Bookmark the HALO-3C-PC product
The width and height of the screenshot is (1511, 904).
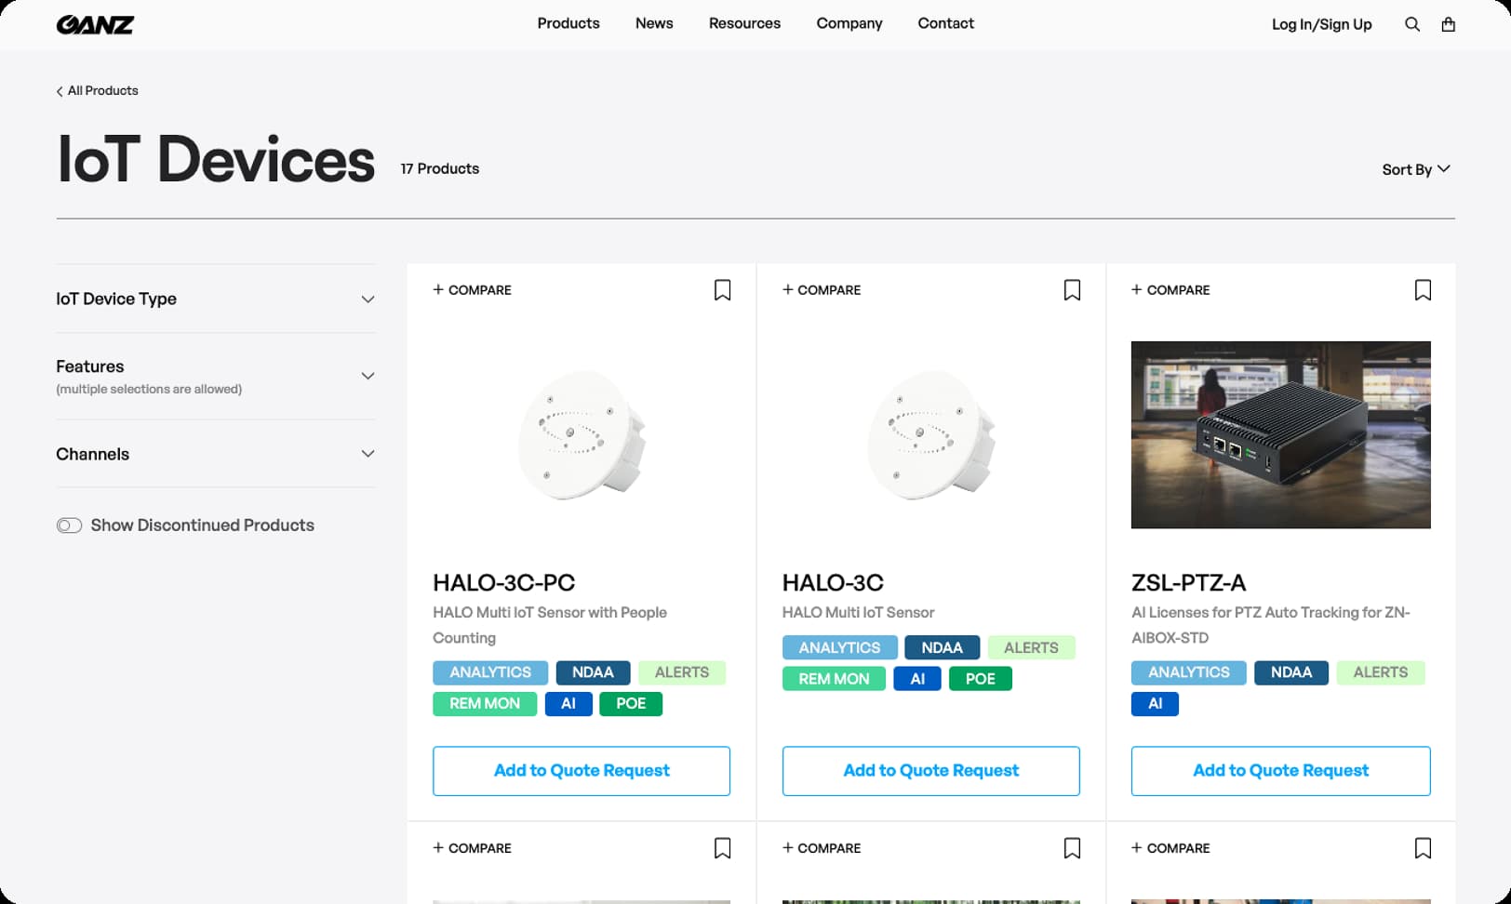click(722, 290)
